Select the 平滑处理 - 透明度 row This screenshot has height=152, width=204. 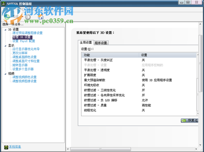tap(139, 70)
